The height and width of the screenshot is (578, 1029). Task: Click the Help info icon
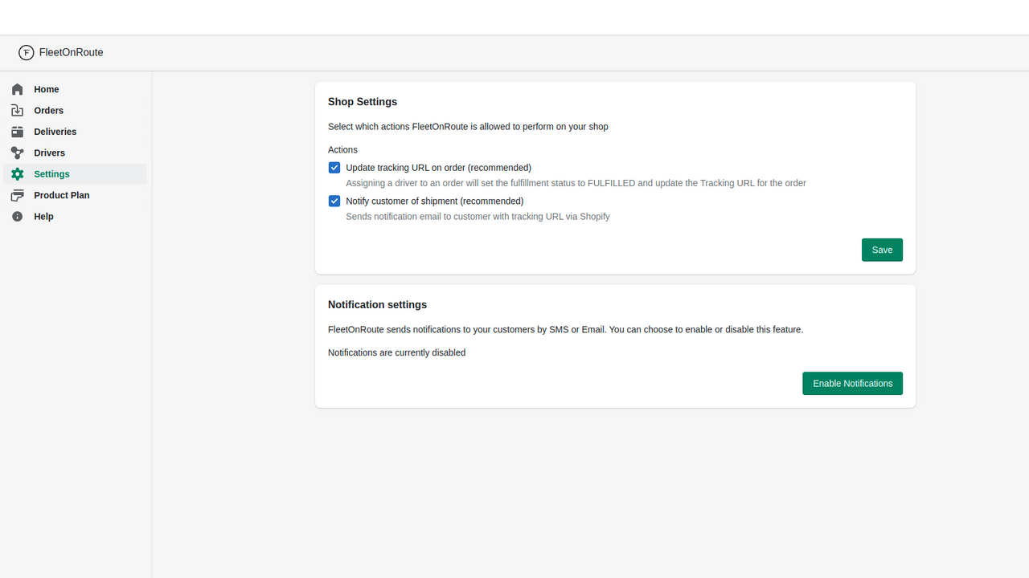[18, 217]
